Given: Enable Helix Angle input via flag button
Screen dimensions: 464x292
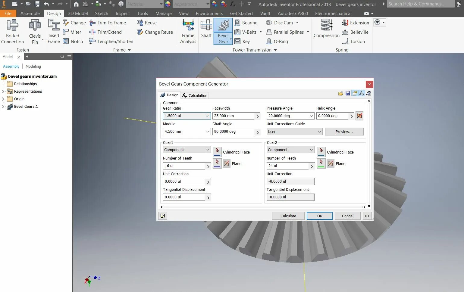Looking at the screenshot, I should [x=359, y=116].
